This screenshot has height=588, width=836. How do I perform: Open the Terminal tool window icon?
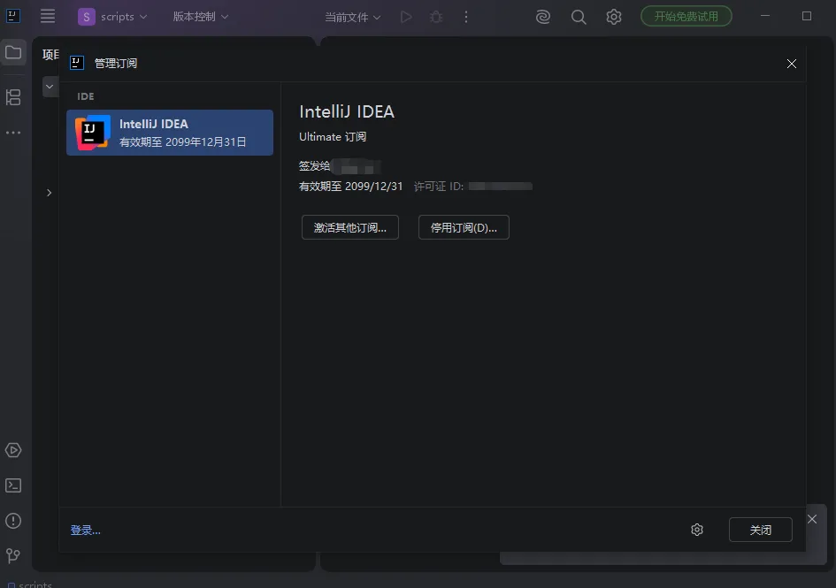(x=13, y=485)
